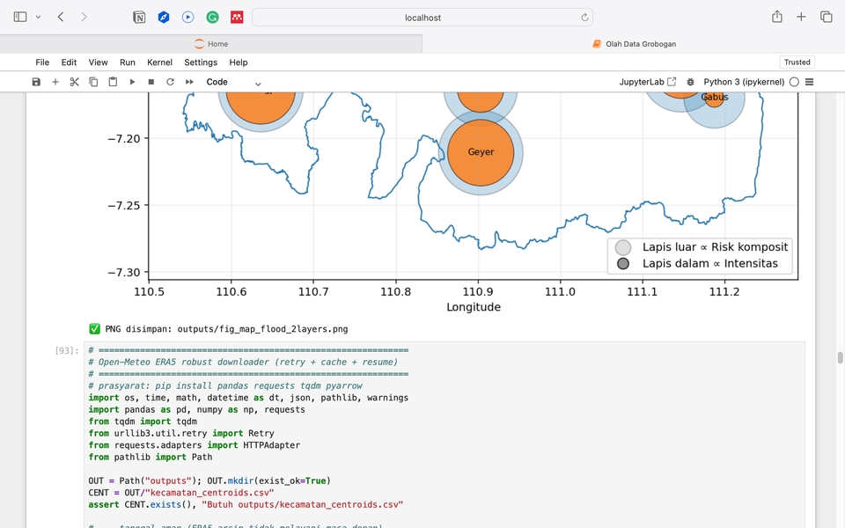Paste cell from clipboard
This screenshot has width=845, height=528.
click(x=113, y=82)
